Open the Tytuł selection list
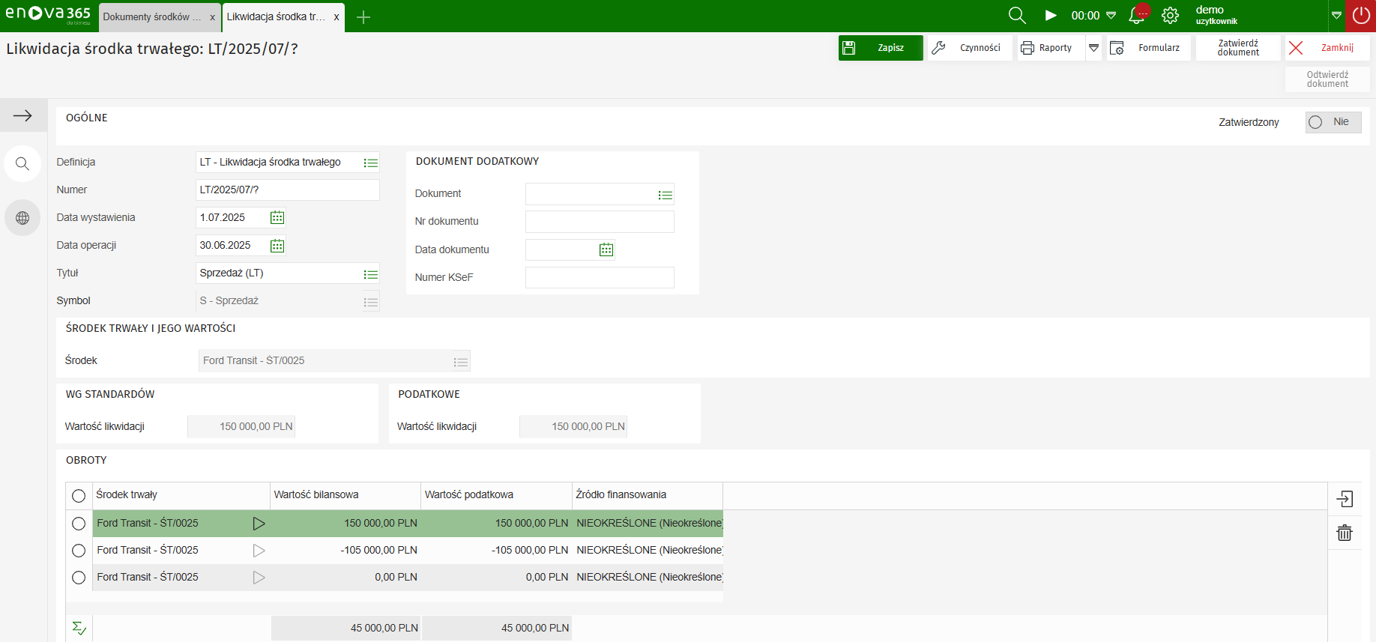 click(370, 274)
